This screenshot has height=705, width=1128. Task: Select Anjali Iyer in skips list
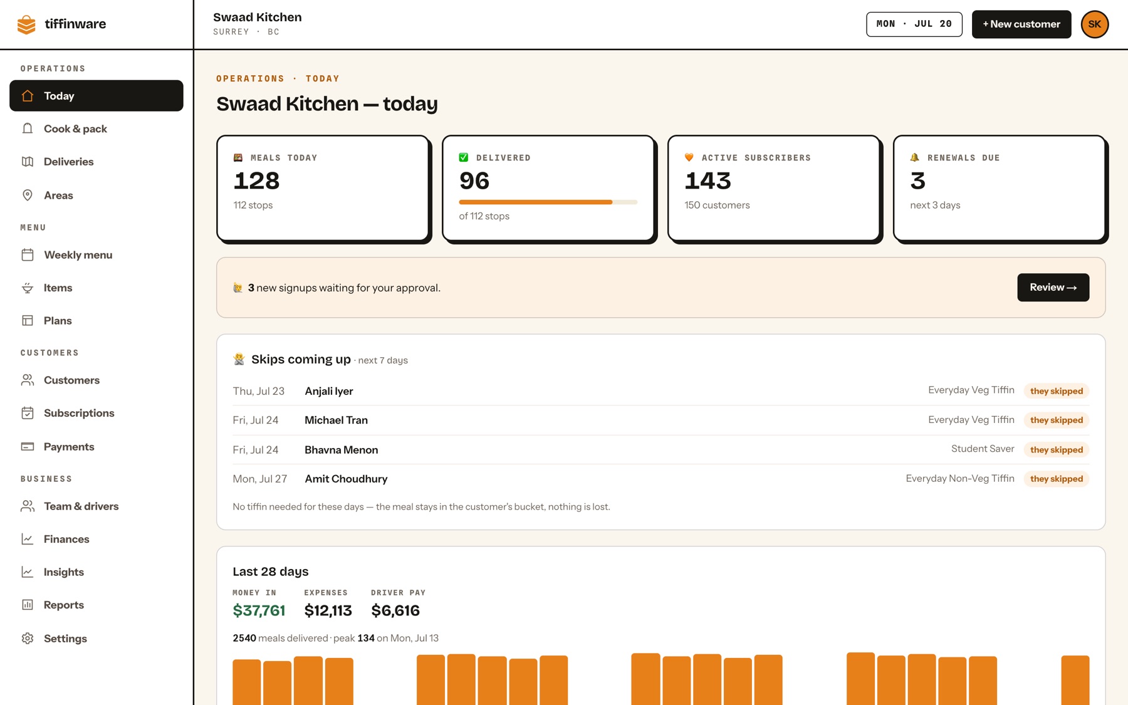pyautogui.click(x=329, y=391)
